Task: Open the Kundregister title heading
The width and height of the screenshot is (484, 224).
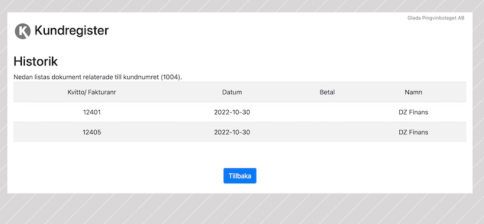Action: pyautogui.click(x=71, y=31)
